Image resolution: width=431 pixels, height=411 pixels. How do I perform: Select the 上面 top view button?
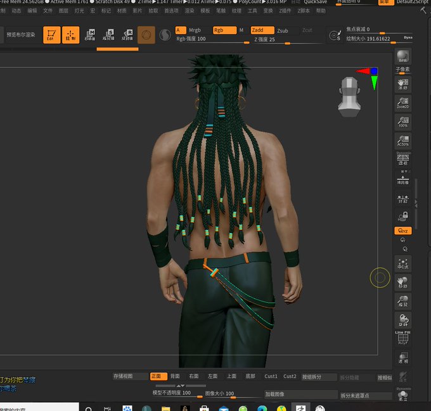(231, 376)
